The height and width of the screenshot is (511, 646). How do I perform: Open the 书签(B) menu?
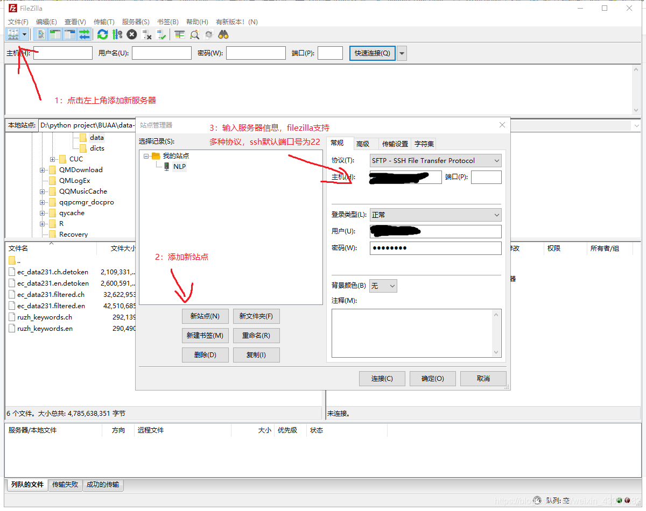(167, 22)
